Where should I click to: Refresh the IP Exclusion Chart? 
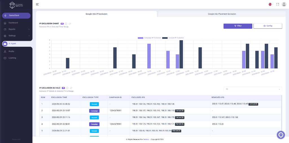70,24
